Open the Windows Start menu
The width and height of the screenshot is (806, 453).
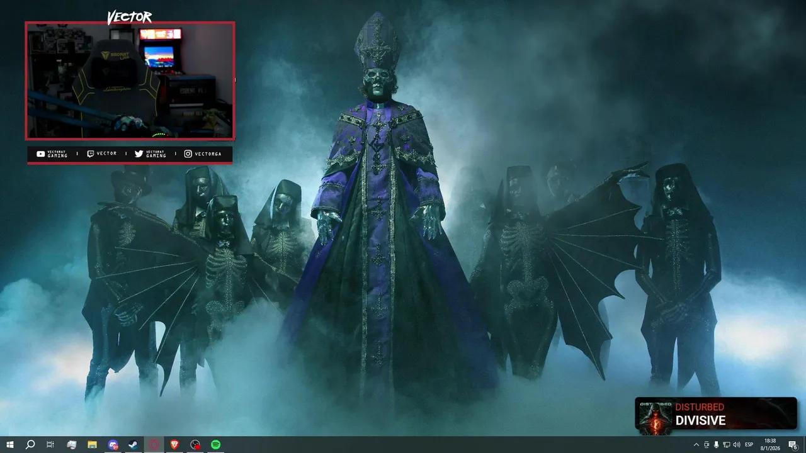tap(9, 445)
